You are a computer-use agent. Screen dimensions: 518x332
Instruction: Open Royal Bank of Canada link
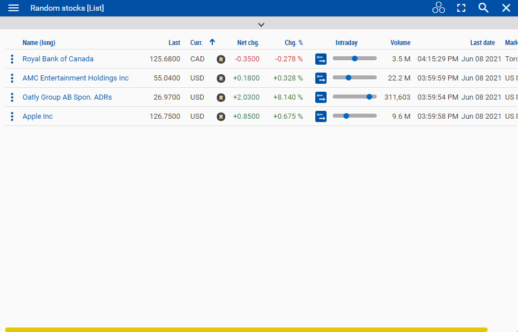(58, 59)
